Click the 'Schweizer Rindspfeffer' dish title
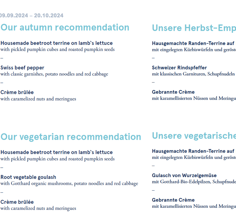The image size is (236, 214). pyautogui.click(x=179, y=68)
